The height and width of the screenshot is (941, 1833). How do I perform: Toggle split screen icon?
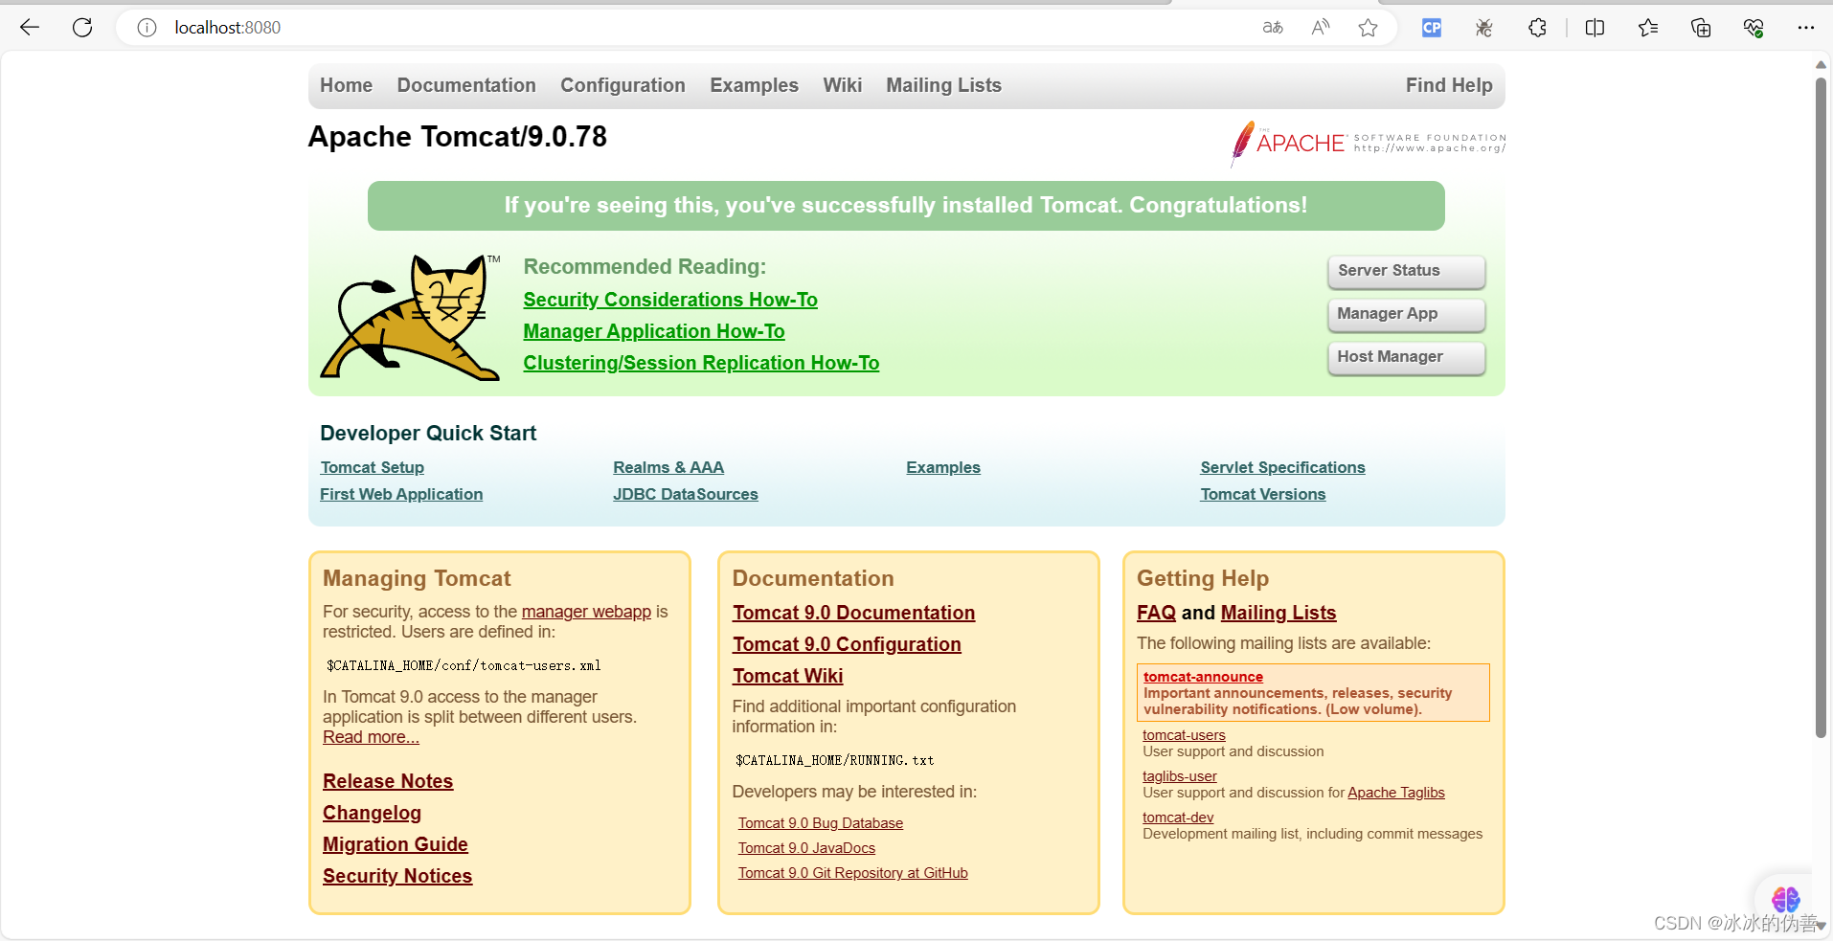[1595, 28]
